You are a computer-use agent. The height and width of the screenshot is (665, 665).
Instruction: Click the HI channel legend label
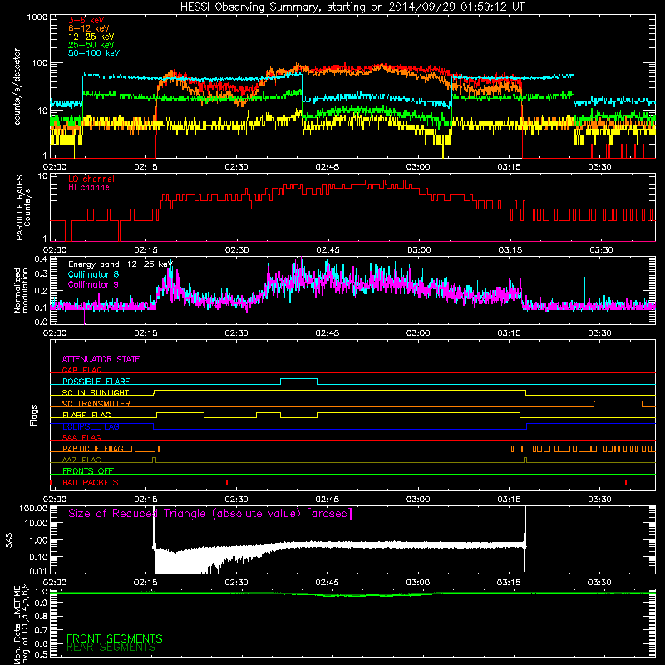point(90,188)
